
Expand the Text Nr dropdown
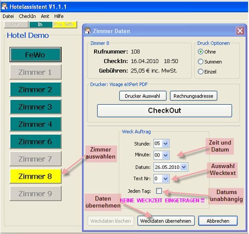coord(166,179)
